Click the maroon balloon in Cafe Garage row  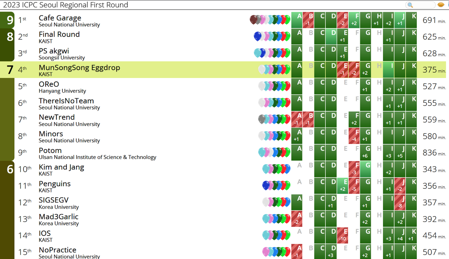pos(253,20)
